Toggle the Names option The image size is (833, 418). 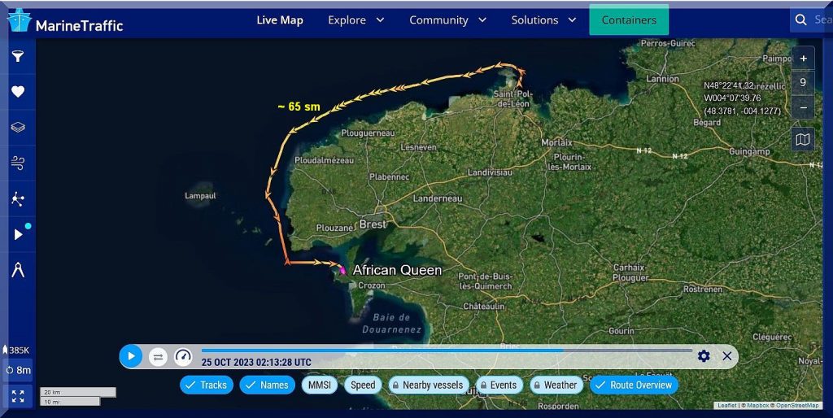(266, 385)
